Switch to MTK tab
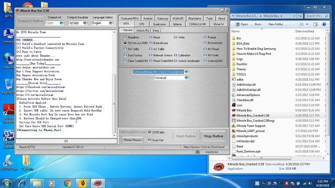Image resolution: width=335 pixels, height=188 pixels. (126, 24)
